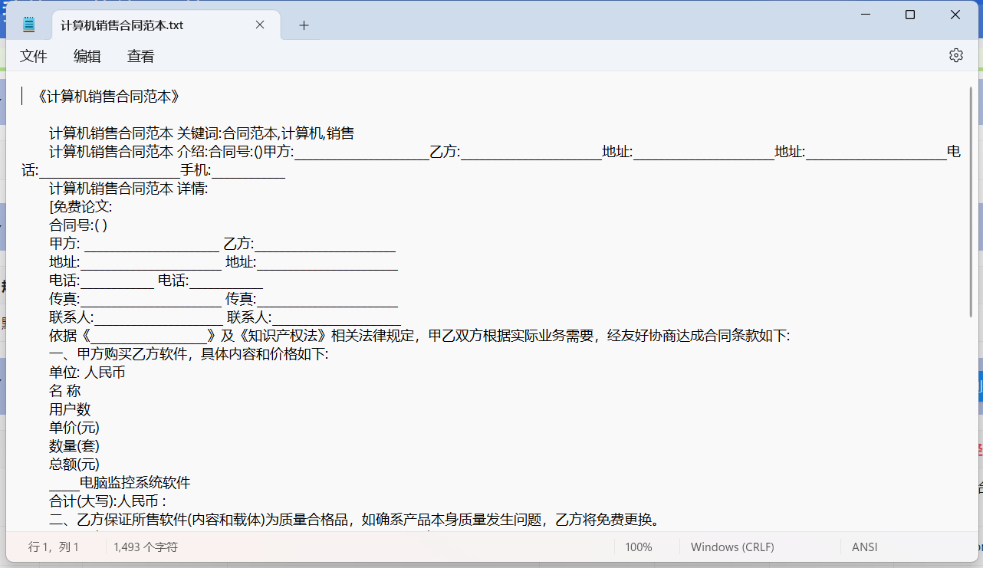This screenshot has height=568, width=983.
Task: Close the 计算机销售合同范本.txt tab with the X icon
Action: [259, 24]
